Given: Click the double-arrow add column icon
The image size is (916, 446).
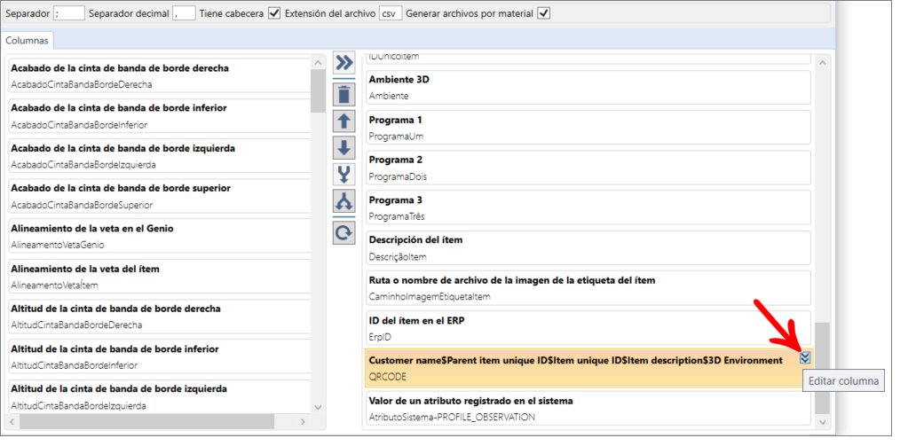Looking at the screenshot, I should point(343,63).
